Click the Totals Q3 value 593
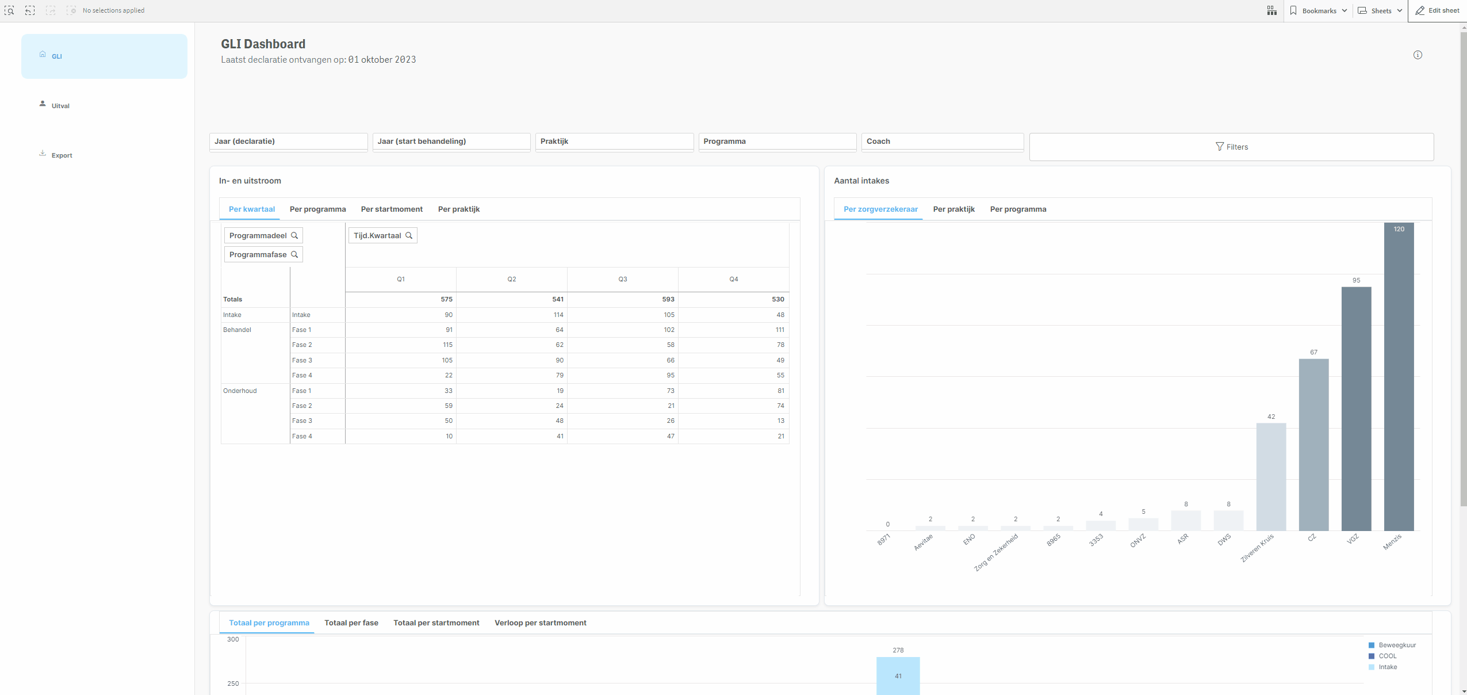The width and height of the screenshot is (1467, 695). coord(668,299)
